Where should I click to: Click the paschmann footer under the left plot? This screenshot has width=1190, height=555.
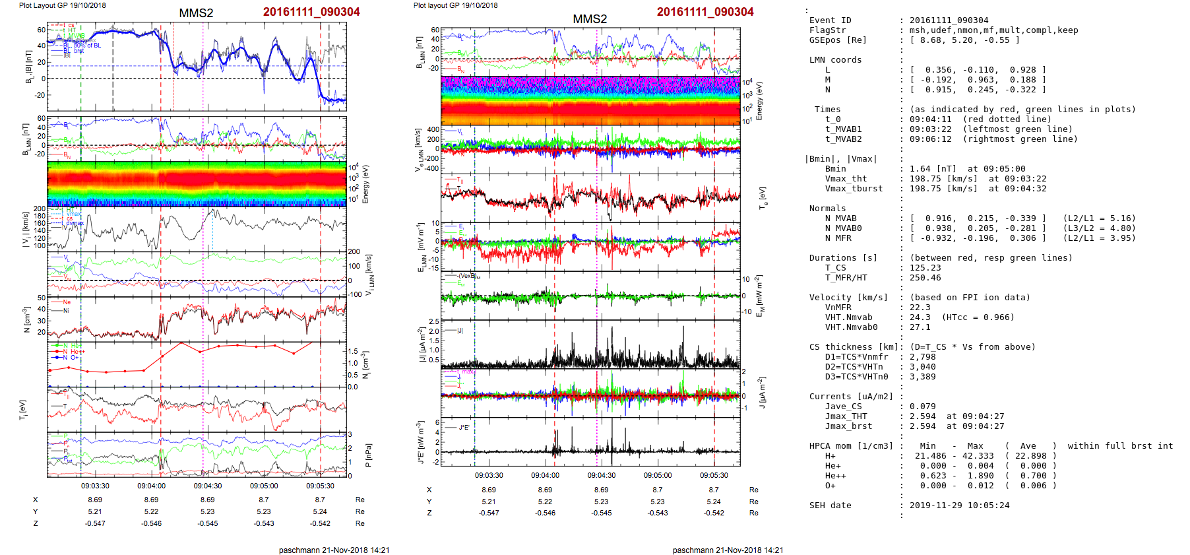pyautogui.click(x=334, y=550)
